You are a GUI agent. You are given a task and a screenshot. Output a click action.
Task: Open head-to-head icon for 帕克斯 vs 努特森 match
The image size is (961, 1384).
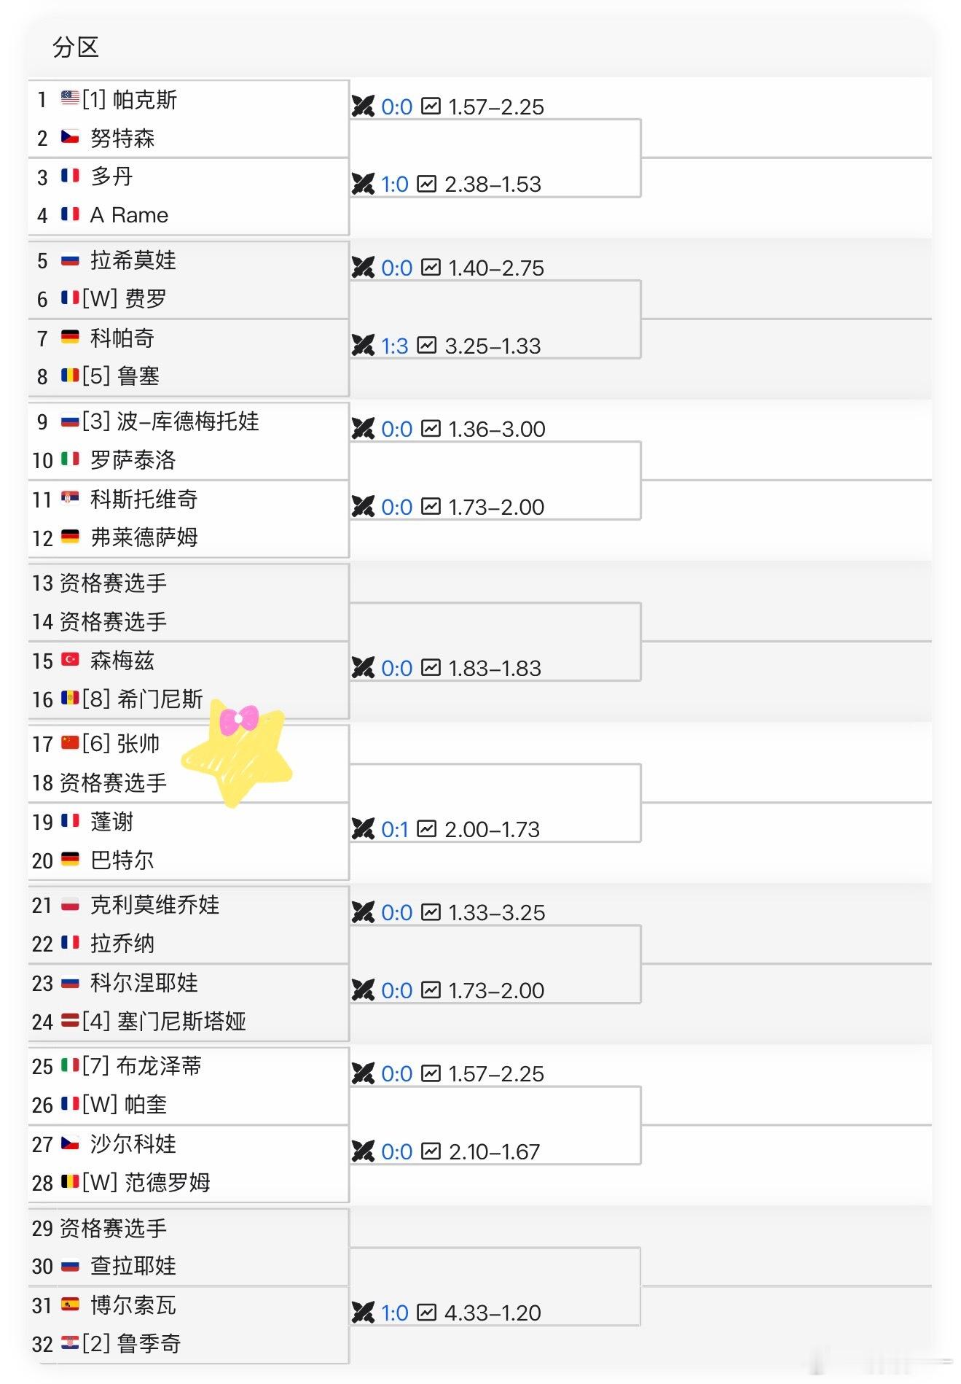tap(362, 106)
